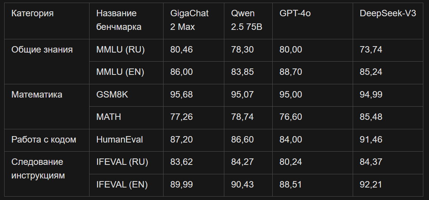Select the MATH benchmark cell

click(x=126, y=118)
